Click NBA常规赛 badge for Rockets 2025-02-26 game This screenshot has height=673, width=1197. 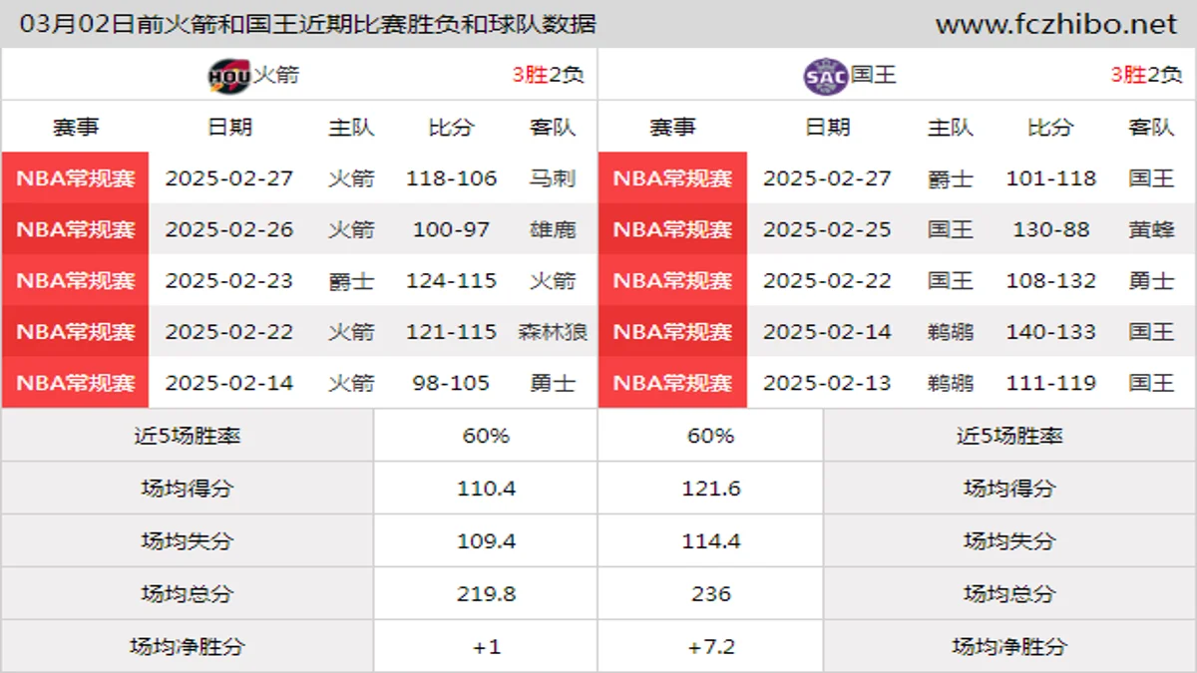pyautogui.click(x=75, y=229)
